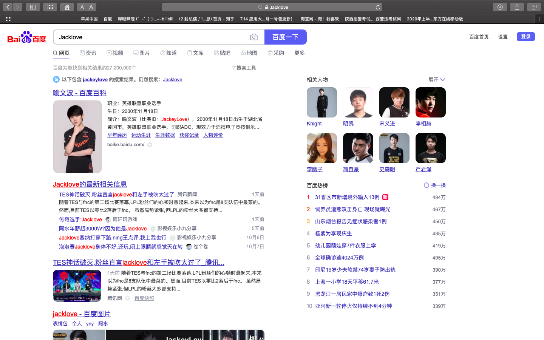Open the TES vs fnc news thumbnail
Image resolution: width=544 pixels, height=340 pixels.
(x=77, y=286)
